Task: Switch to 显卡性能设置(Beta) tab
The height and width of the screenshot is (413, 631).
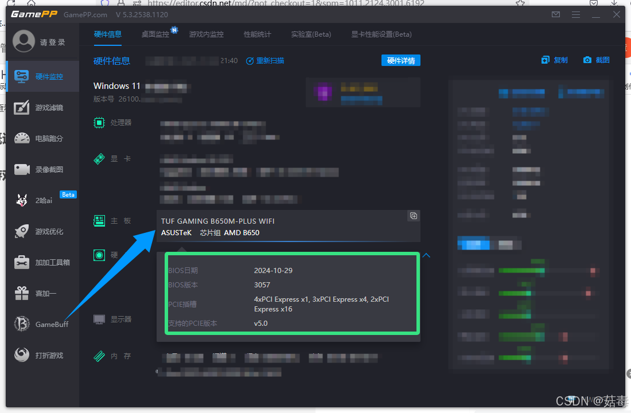Action: click(381, 34)
